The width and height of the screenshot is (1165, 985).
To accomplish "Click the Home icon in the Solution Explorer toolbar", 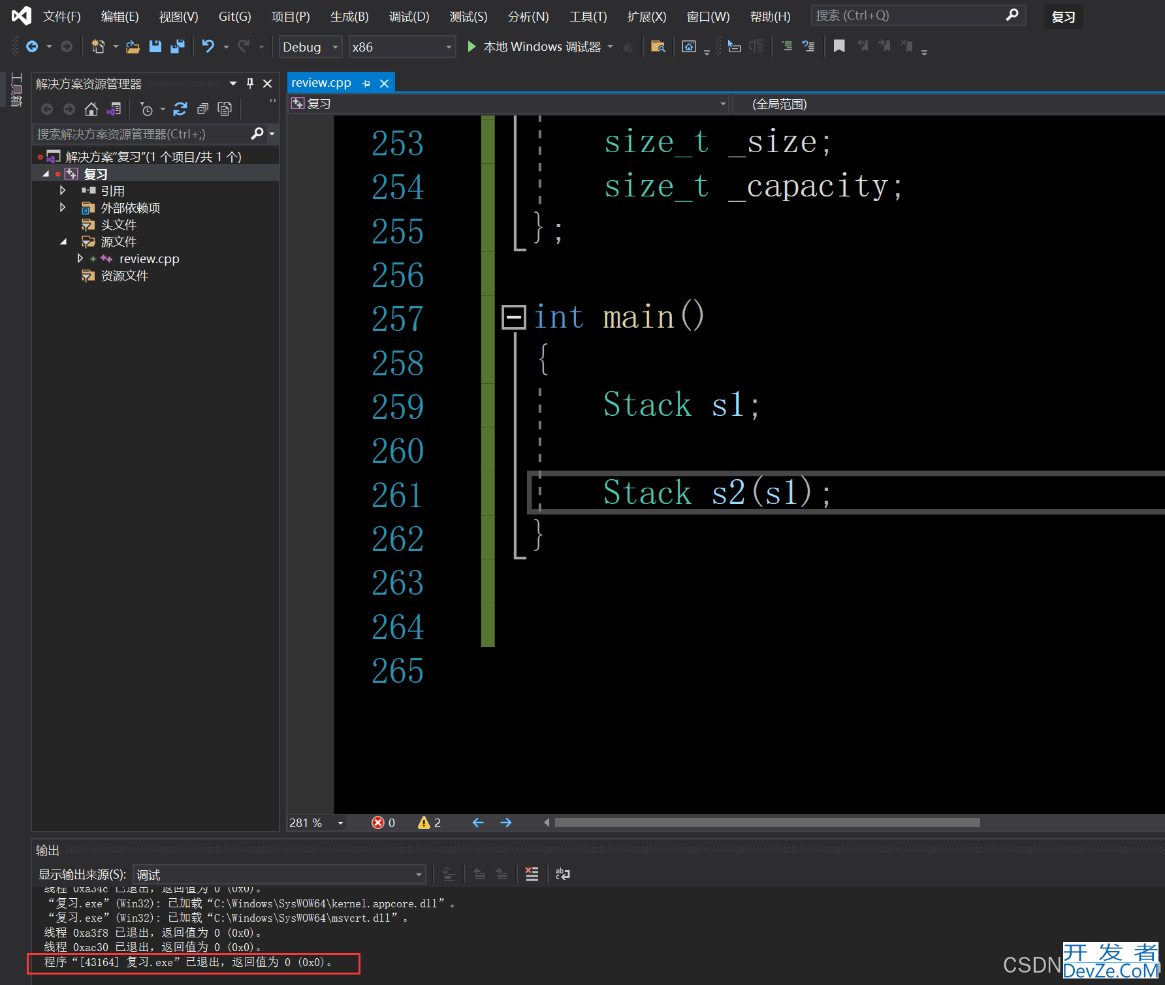I will pos(91,109).
